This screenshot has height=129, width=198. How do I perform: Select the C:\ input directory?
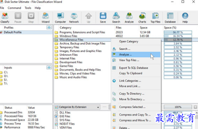click(6, 72)
